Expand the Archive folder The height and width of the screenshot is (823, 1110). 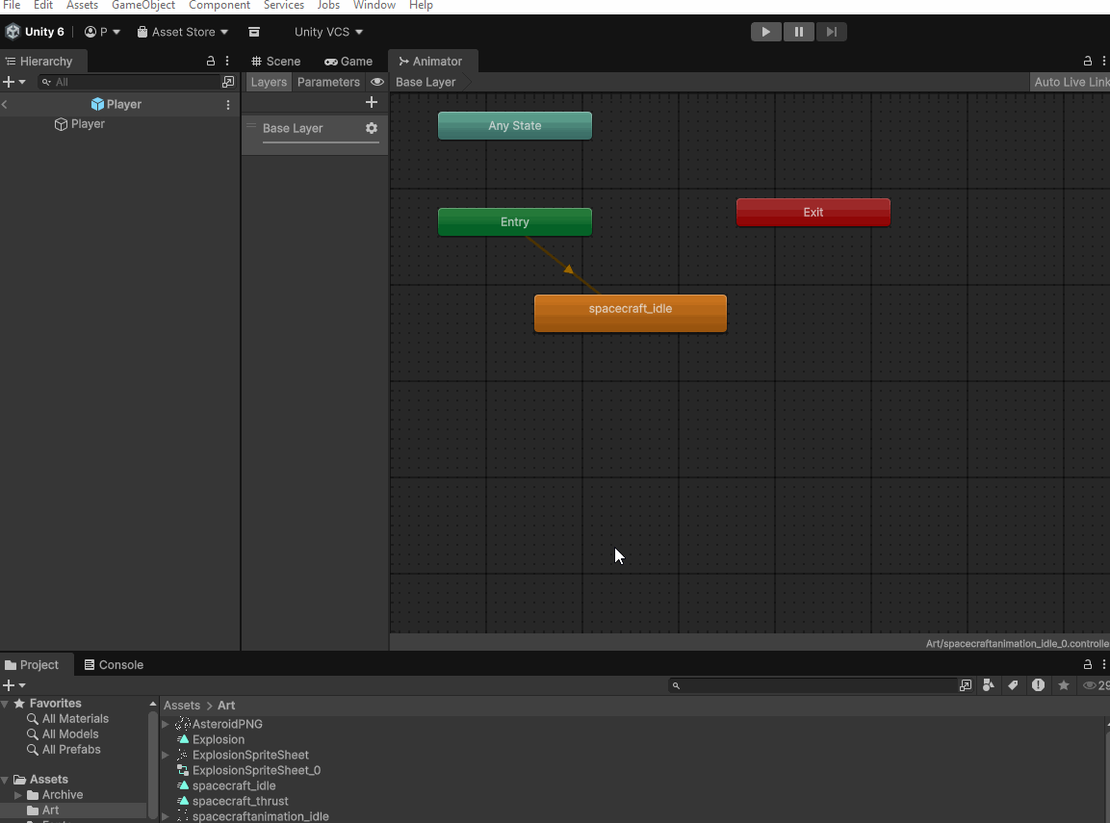(x=18, y=795)
